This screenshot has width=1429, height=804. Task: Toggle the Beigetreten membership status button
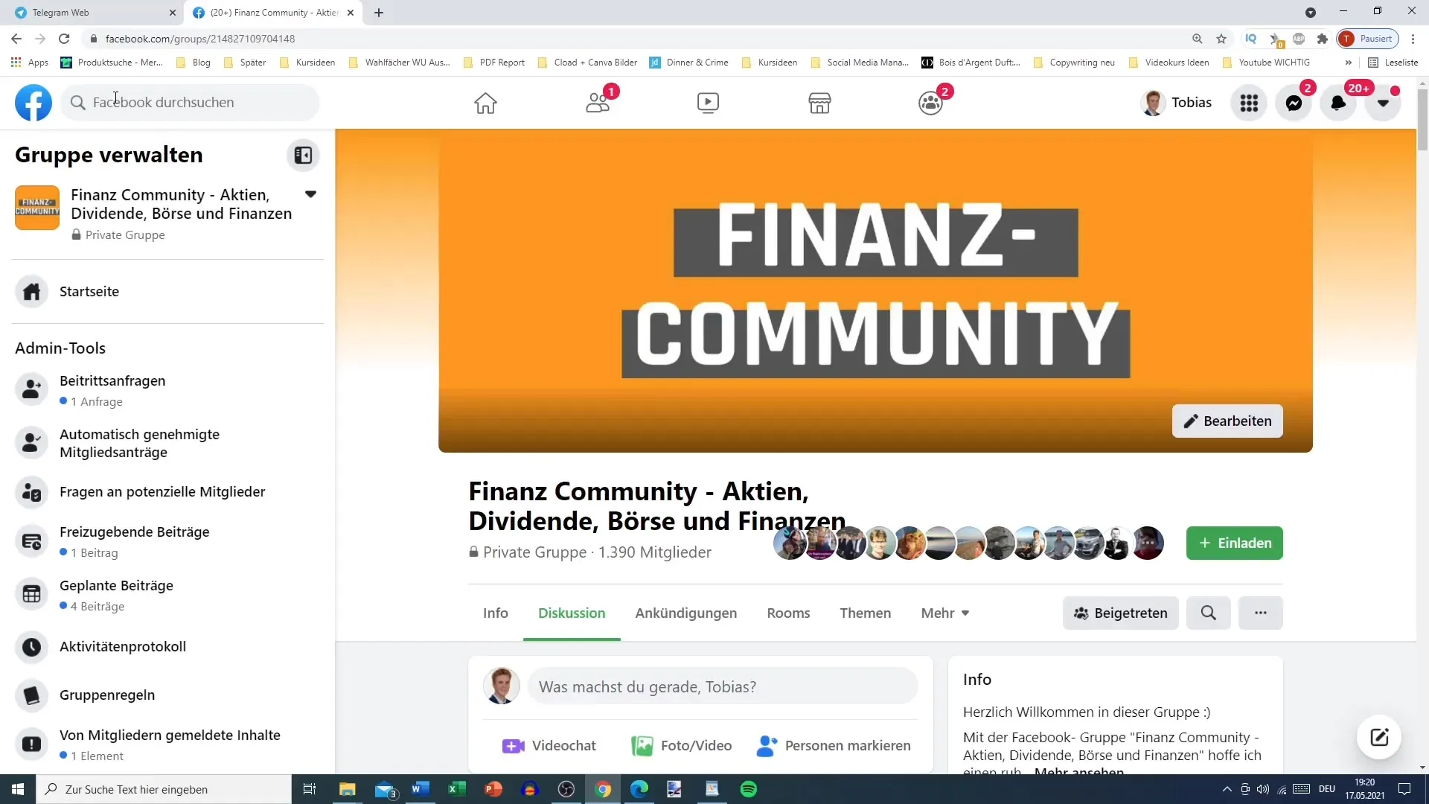(1120, 613)
